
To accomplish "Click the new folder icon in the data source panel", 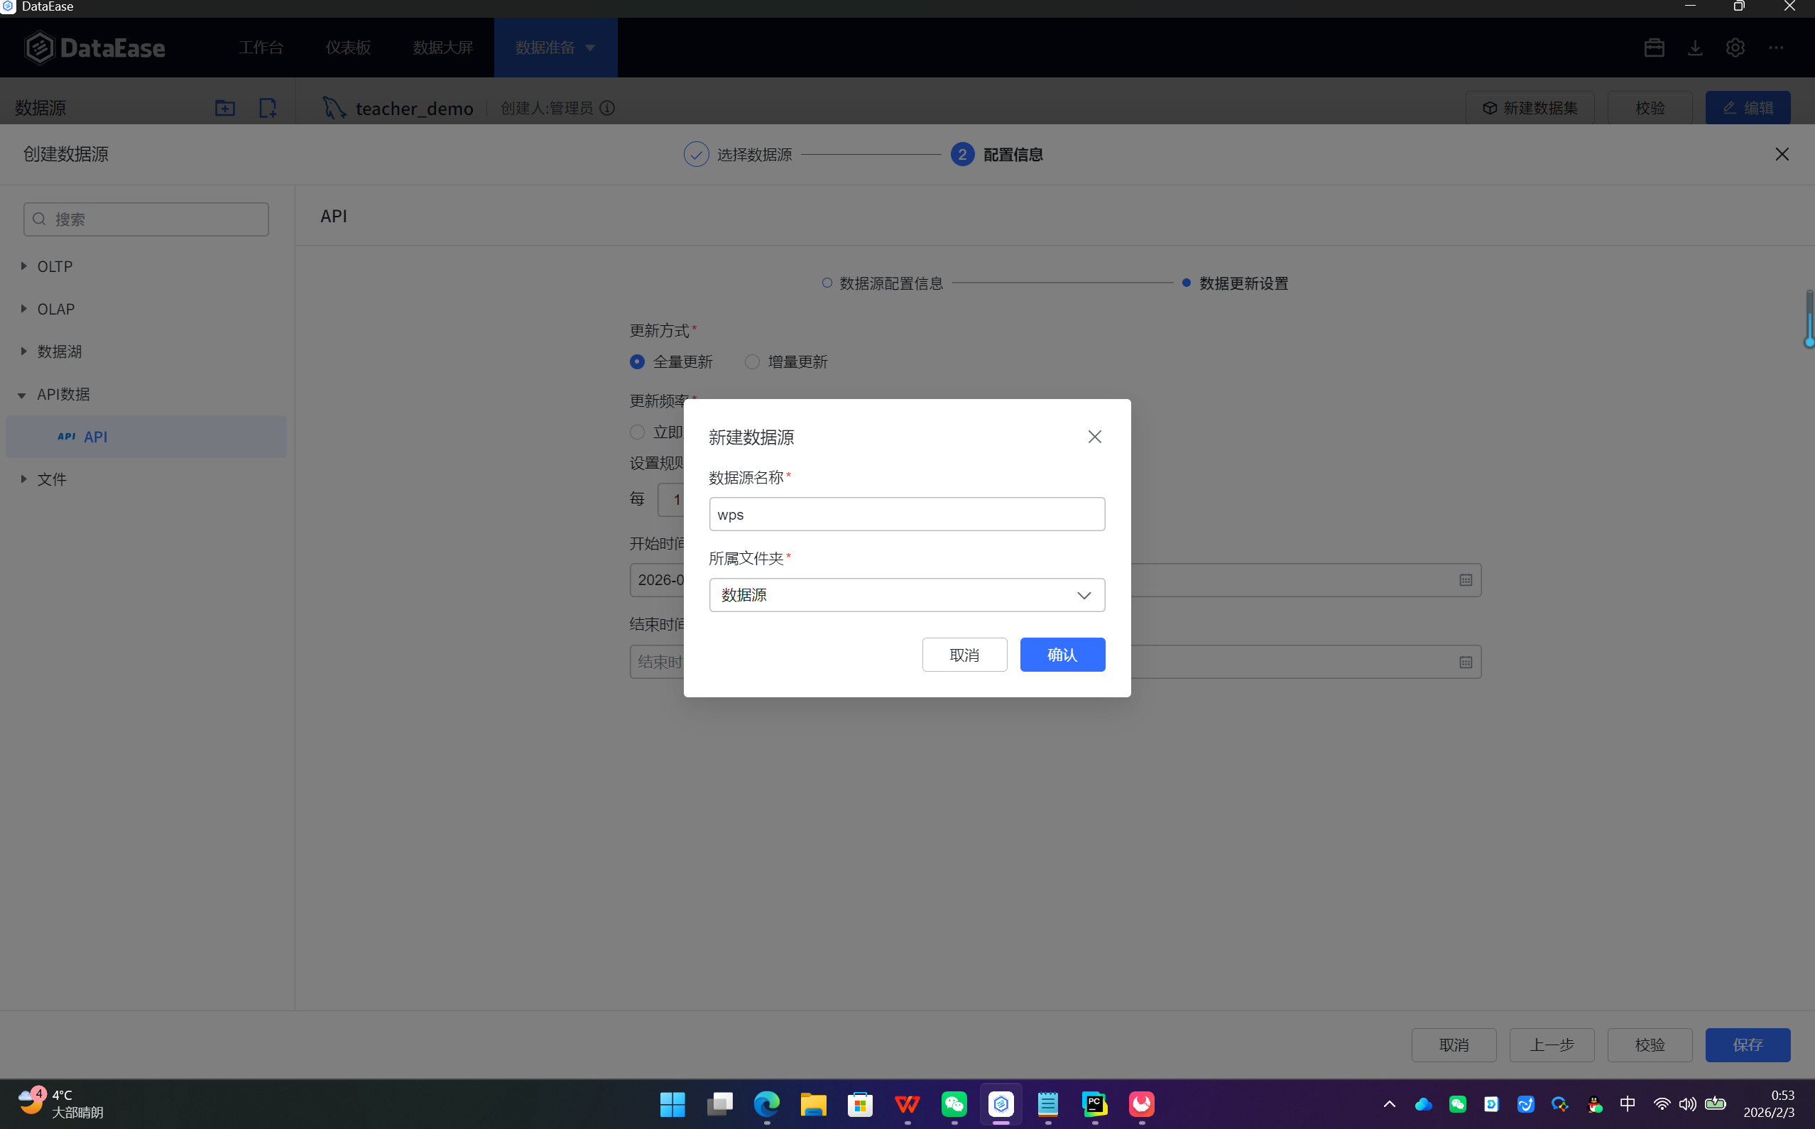I will [x=224, y=108].
